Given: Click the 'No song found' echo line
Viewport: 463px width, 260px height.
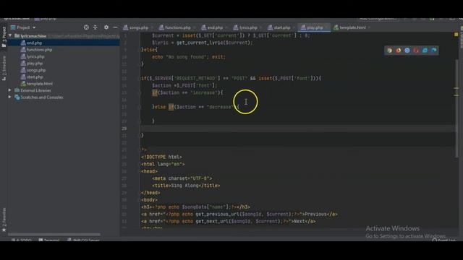Looking at the screenshot, I should (x=189, y=57).
